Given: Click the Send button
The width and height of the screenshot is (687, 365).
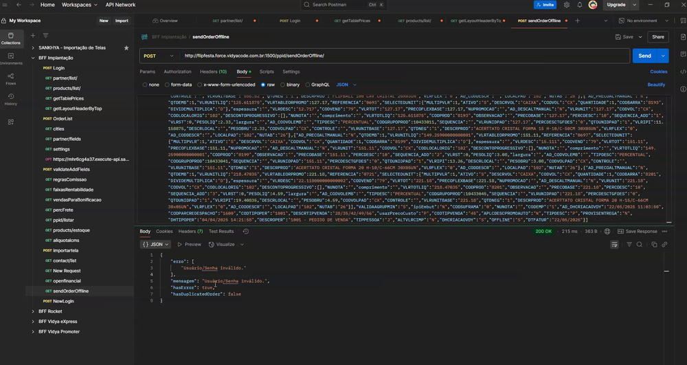Looking at the screenshot, I should point(644,56).
